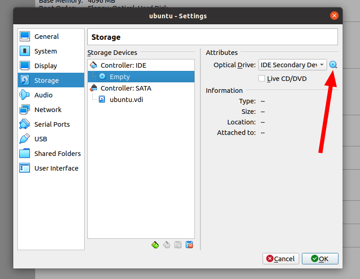Select the ubuntu.vdi disk entry

coord(126,99)
